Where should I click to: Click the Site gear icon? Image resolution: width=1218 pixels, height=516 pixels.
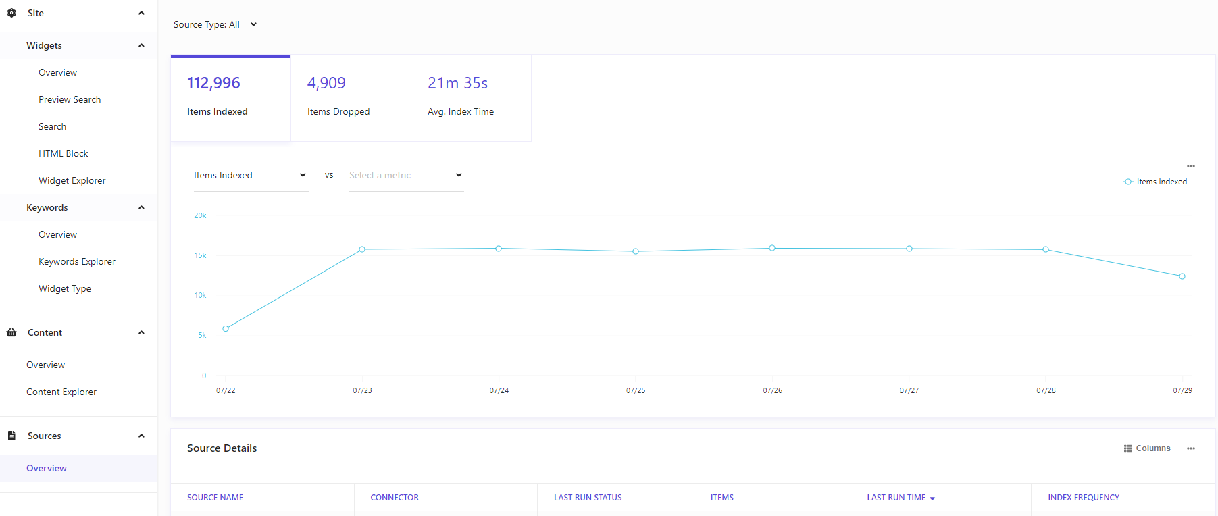[11, 13]
